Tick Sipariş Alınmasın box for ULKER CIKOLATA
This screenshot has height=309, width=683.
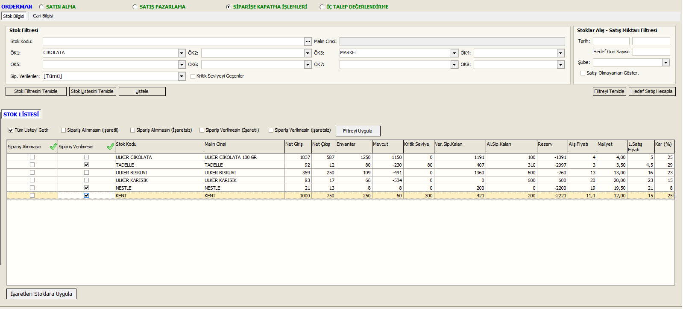tap(32, 157)
